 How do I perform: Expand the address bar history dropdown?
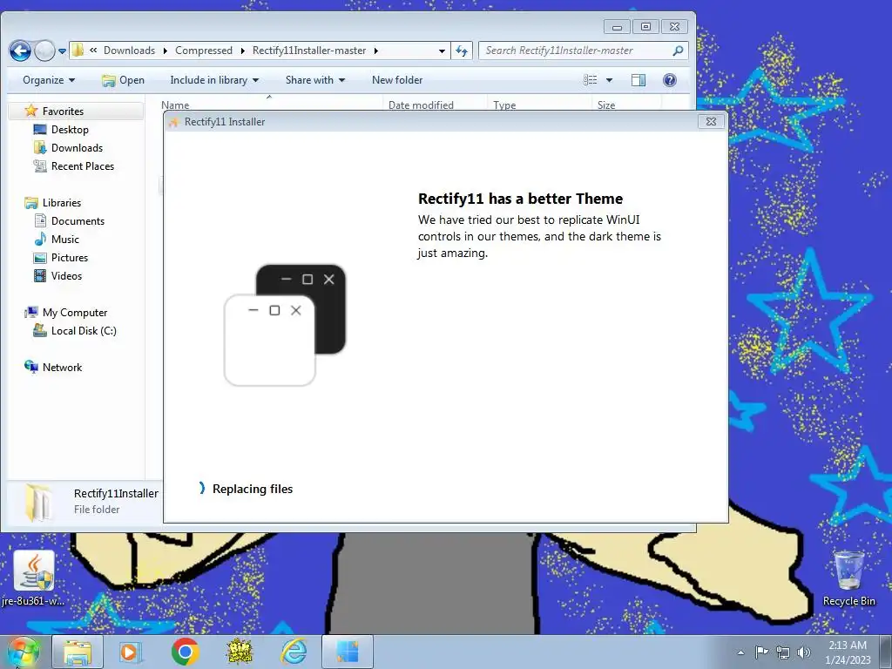(x=442, y=51)
